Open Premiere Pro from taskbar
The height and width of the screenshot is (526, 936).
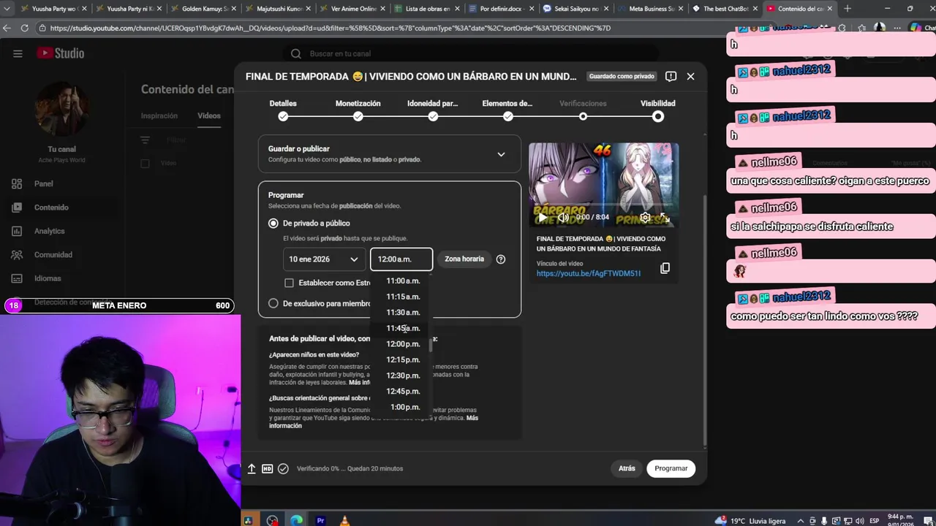tap(320, 520)
